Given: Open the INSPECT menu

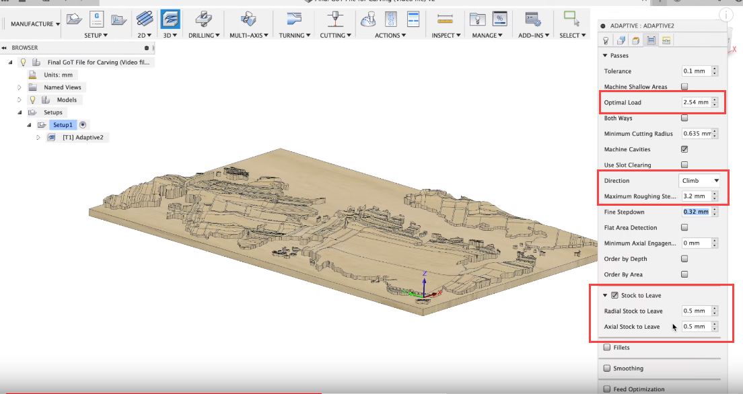Looking at the screenshot, I should point(446,36).
